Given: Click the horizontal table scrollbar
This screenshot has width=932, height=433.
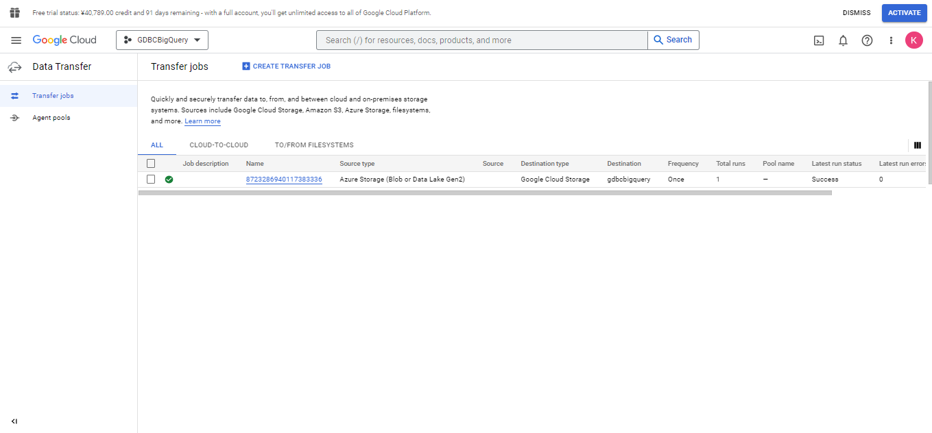Looking at the screenshot, I should (484, 193).
